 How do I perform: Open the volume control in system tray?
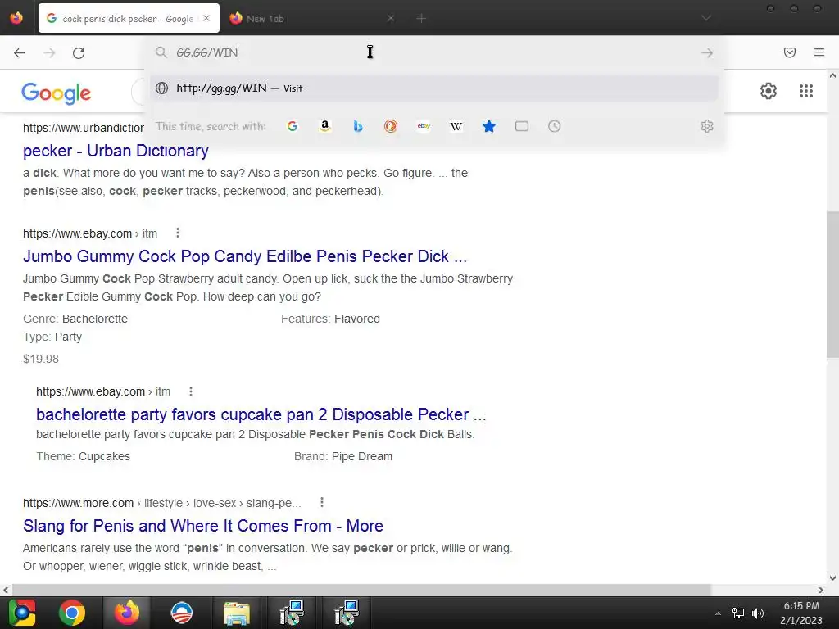click(757, 613)
